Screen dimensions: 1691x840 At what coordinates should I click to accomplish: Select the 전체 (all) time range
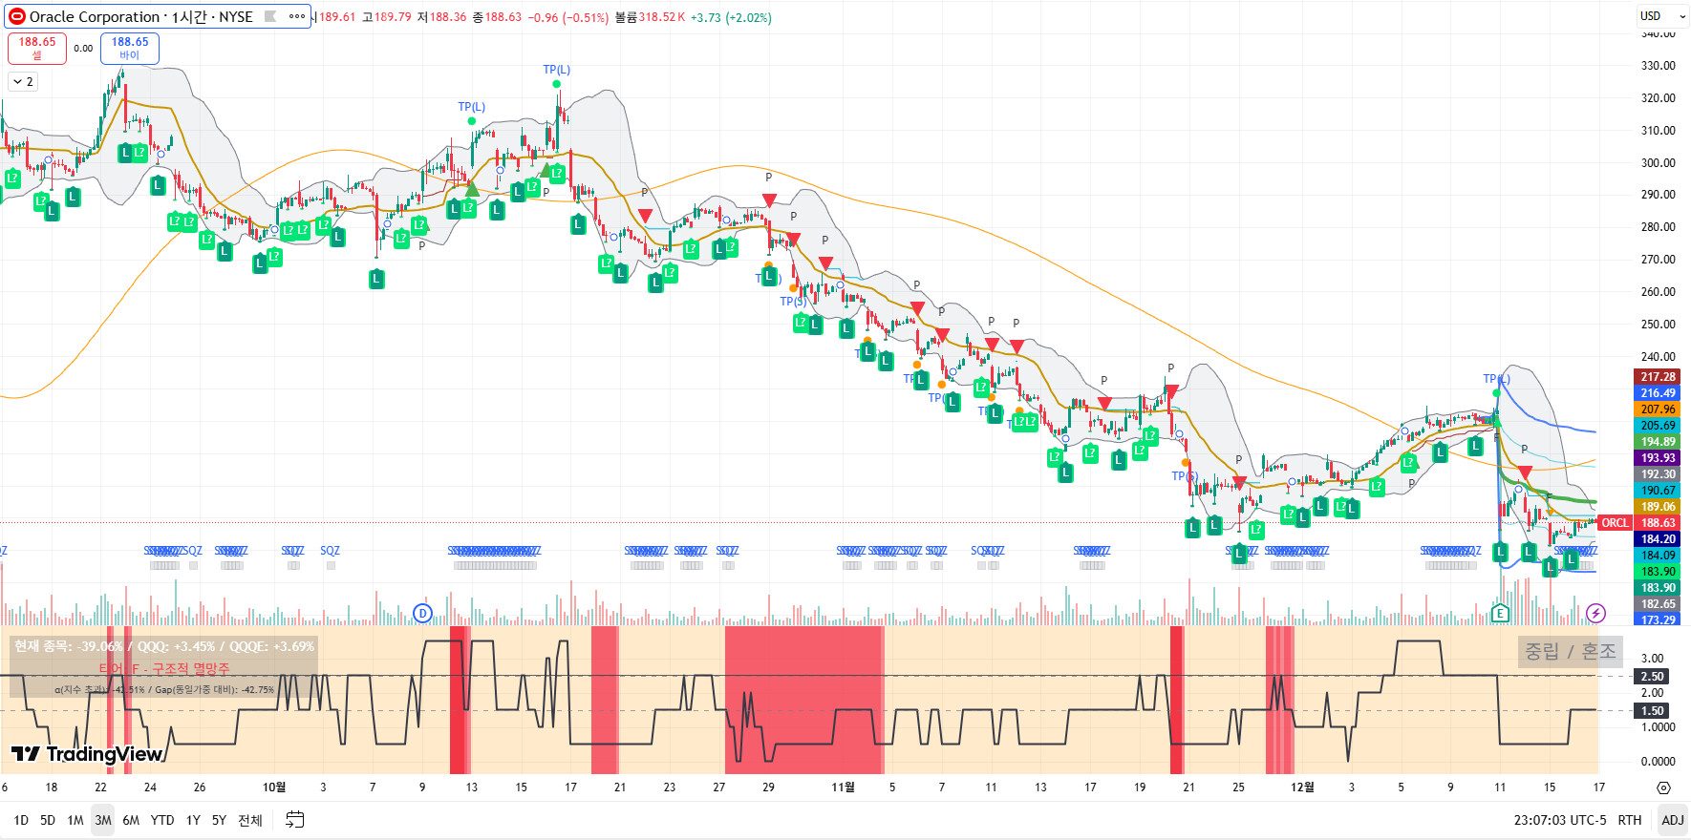[250, 820]
